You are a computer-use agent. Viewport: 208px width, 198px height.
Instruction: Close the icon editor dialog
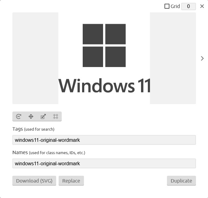pos(202,6)
